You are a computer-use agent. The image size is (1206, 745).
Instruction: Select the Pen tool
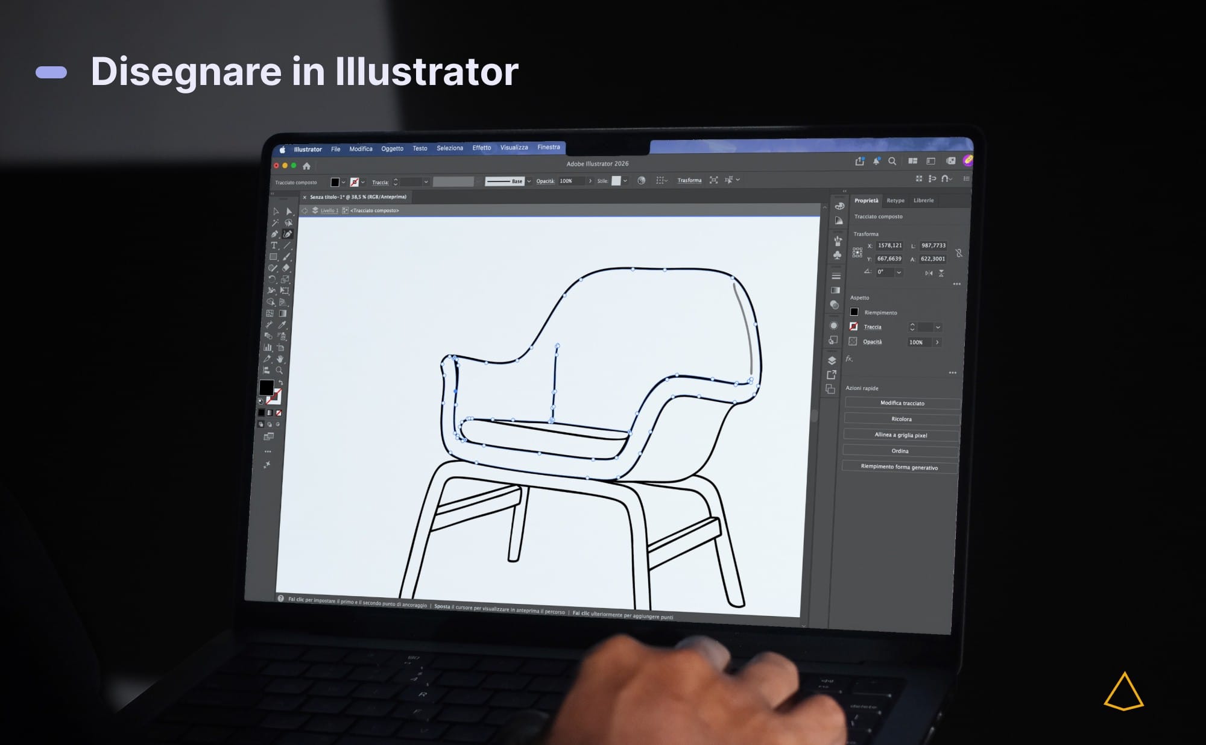(274, 234)
